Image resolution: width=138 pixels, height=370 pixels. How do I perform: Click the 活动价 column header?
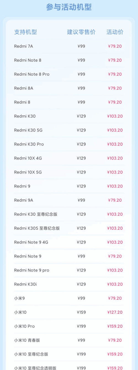[x=115, y=32]
